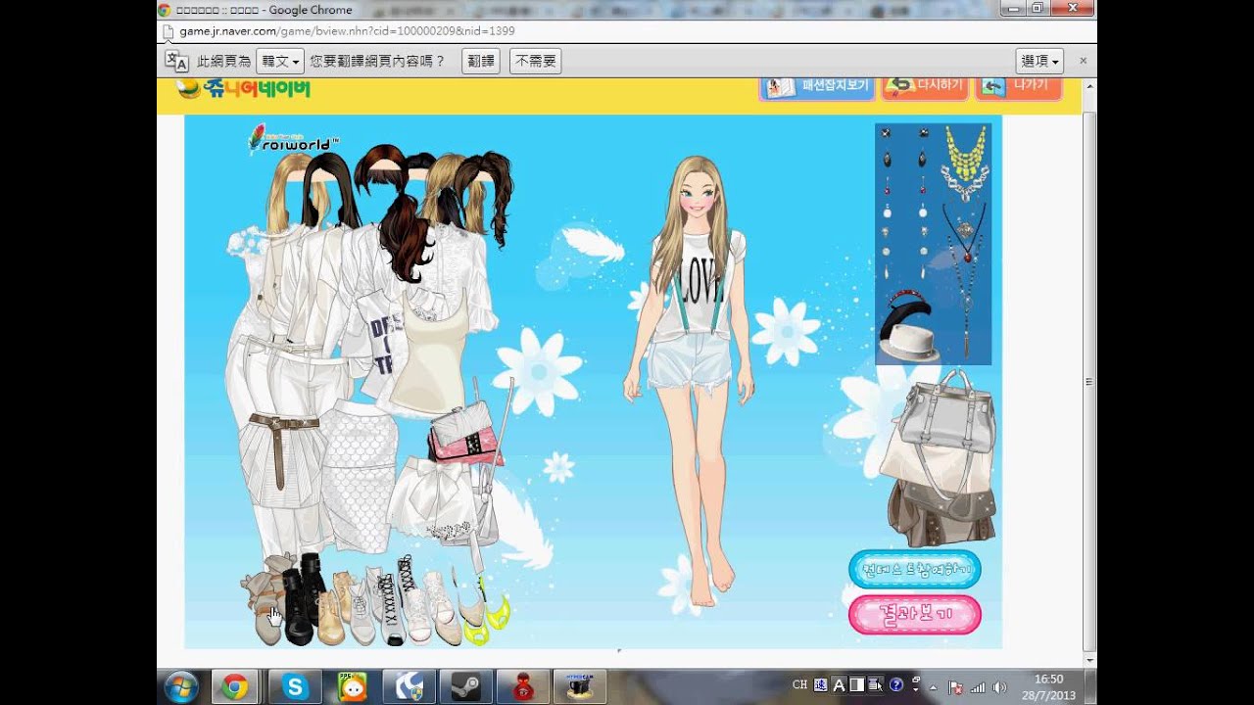This screenshot has width=1254, height=705.
Task: Click the 나가기 exit button
Action: click(1019, 86)
